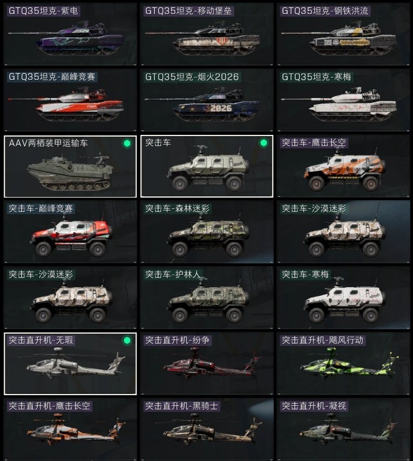Choose the 突击直升机-凝视 helicopter skin
The height and width of the screenshot is (461, 413).
pyautogui.click(x=343, y=429)
